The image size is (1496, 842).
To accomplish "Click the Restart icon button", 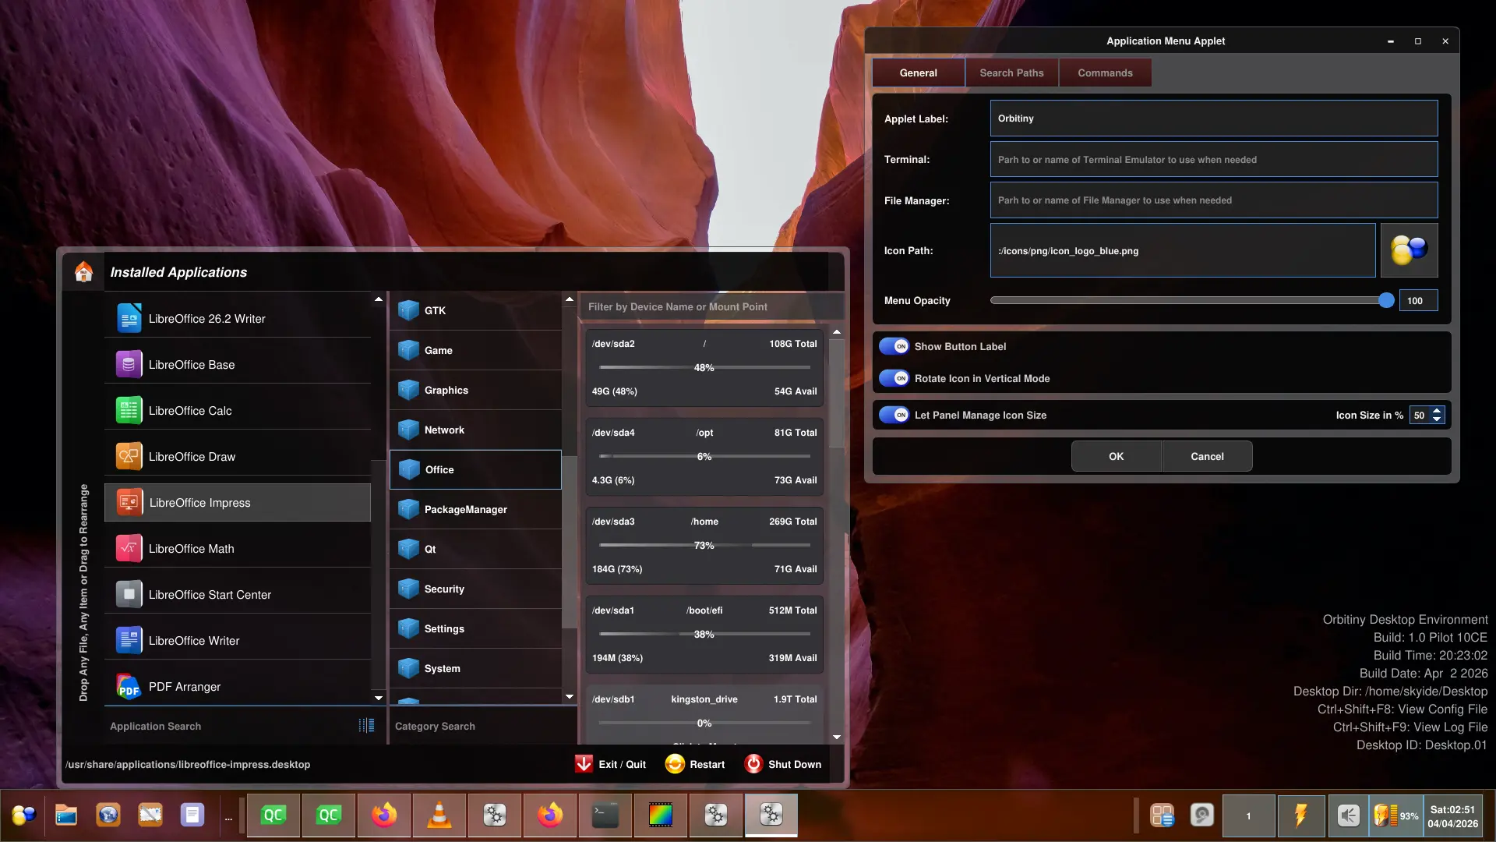I will tap(675, 764).
